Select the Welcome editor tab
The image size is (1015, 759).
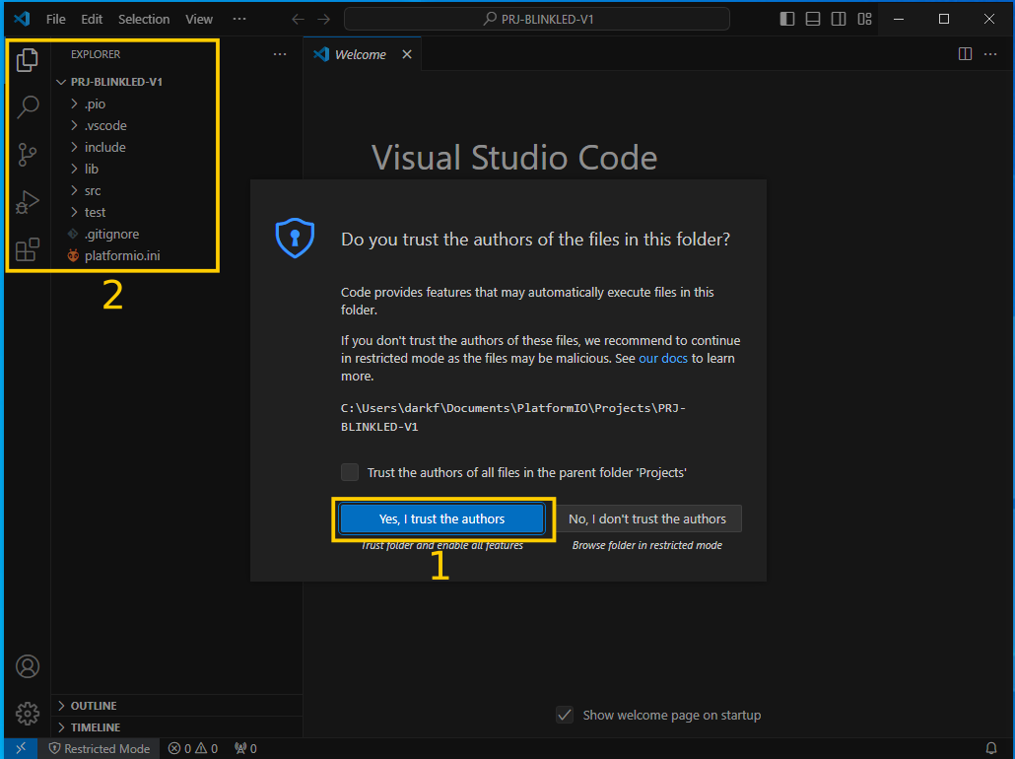pyautogui.click(x=362, y=54)
